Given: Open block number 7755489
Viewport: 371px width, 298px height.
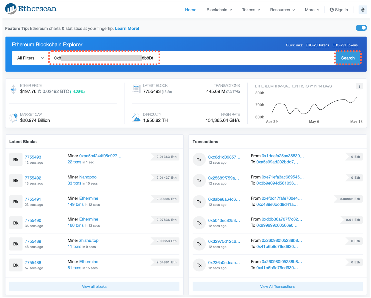Looking at the screenshot, I should 33,241.
